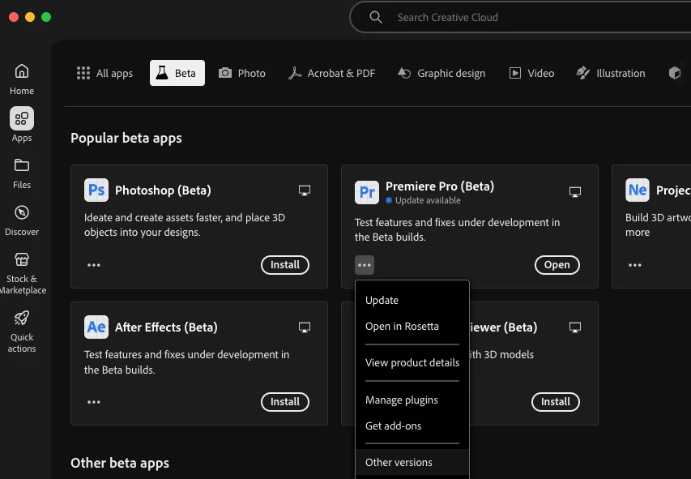Viewport: 691px width, 479px height.
Task: Select the Apps sidebar icon
Action: [x=22, y=118]
